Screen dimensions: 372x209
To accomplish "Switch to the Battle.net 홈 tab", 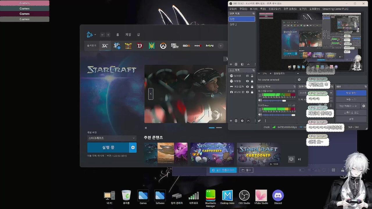I will pyautogui.click(x=118, y=35).
